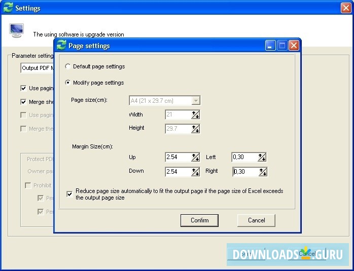Select Modify page settings radio button
The width and height of the screenshot is (354, 271).
pyautogui.click(x=68, y=83)
